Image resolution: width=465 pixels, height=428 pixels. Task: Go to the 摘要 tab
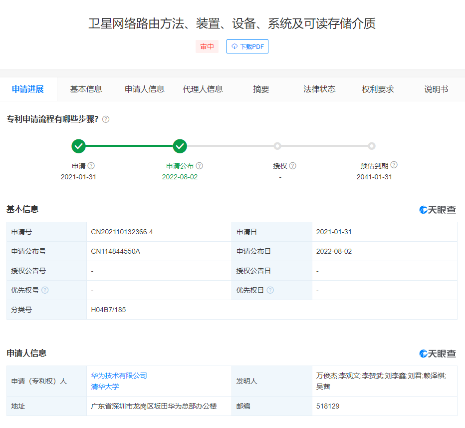click(x=261, y=89)
